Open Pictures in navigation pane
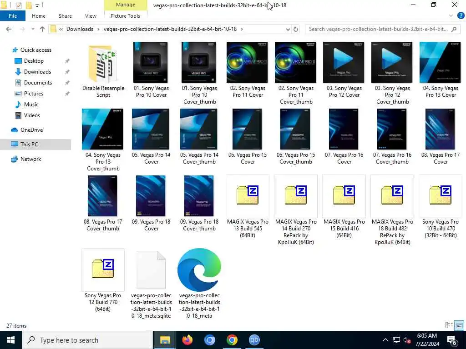This screenshot has height=349, width=466. pyautogui.click(x=34, y=94)
